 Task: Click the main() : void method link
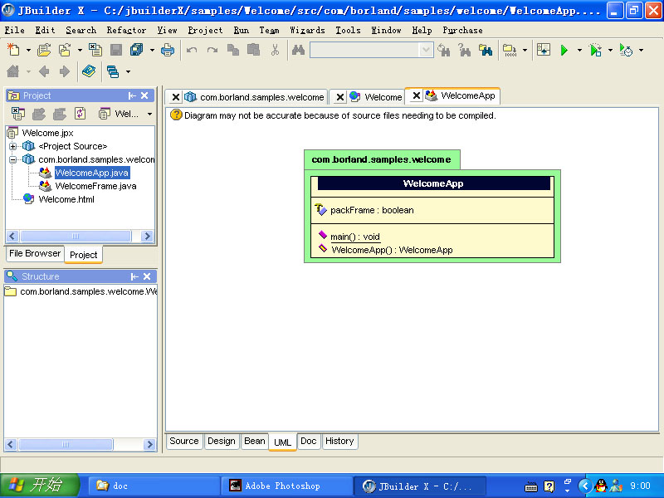click(x=354, y=237)
